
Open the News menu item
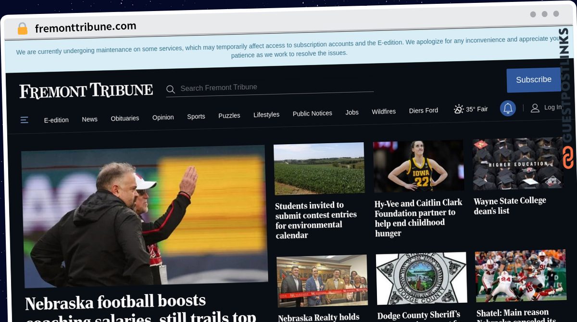[89, 119]
